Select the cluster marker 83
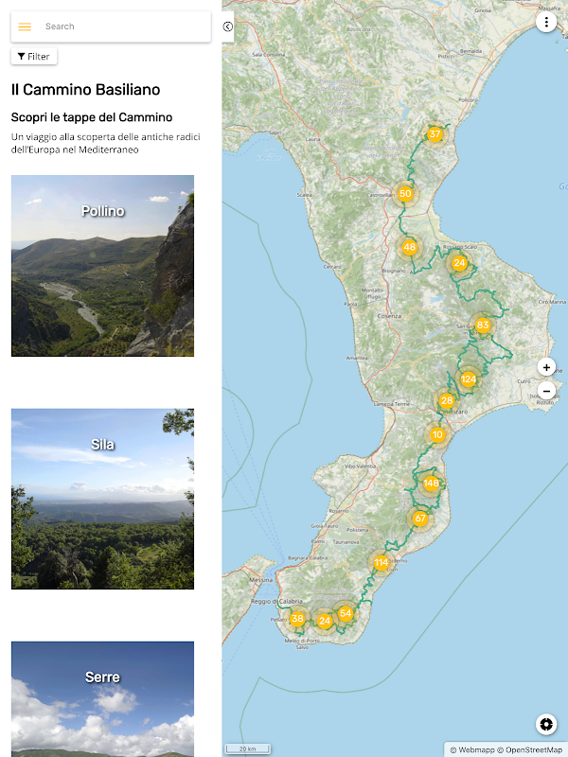Viewport: 568px width, 757px height. [x=483, y=325]
